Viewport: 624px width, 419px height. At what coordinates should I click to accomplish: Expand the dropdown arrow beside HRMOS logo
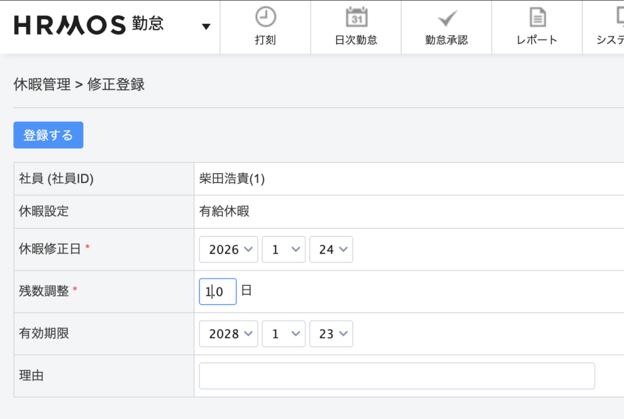point(206,26)
